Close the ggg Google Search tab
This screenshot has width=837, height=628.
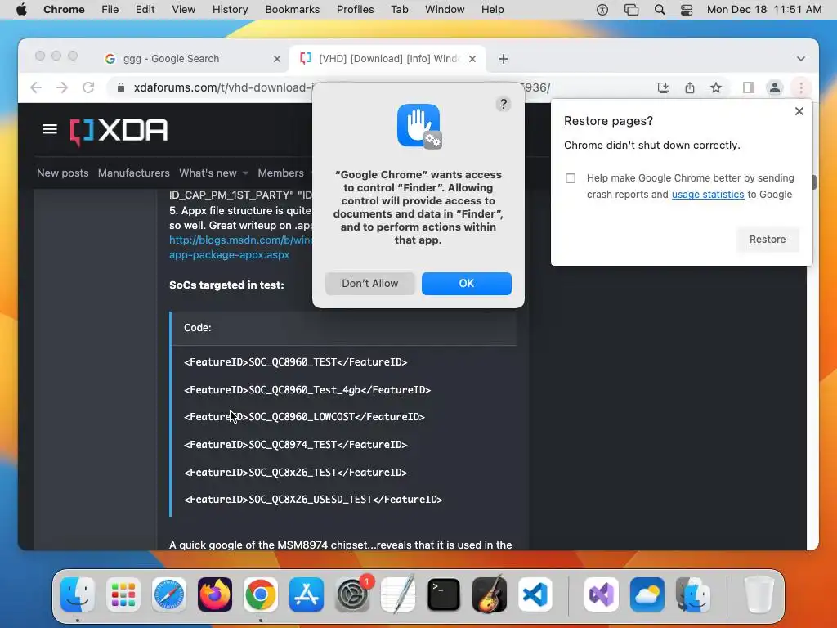(276, 59)
